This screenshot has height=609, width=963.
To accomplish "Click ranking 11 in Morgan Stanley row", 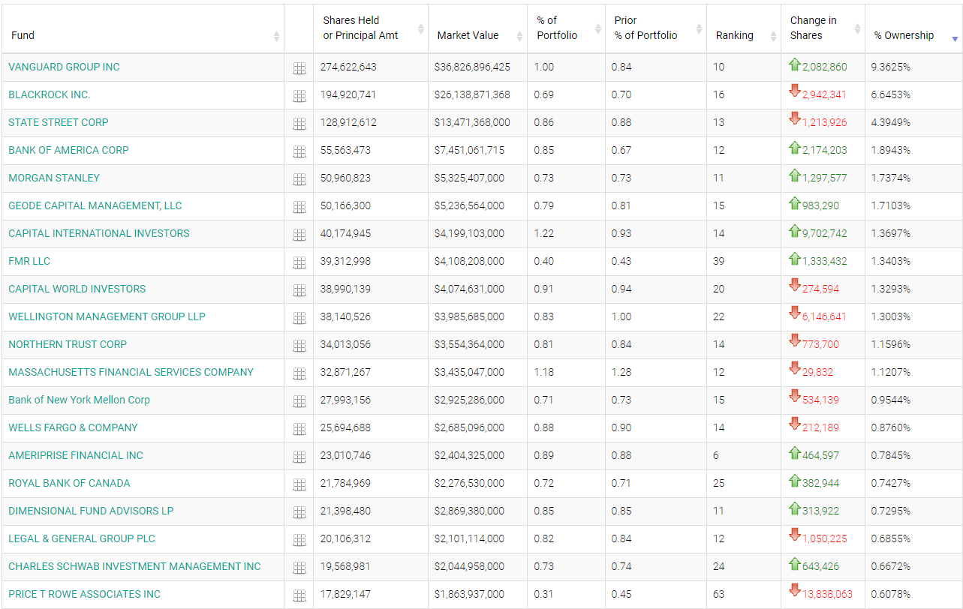I will point(718,178).
